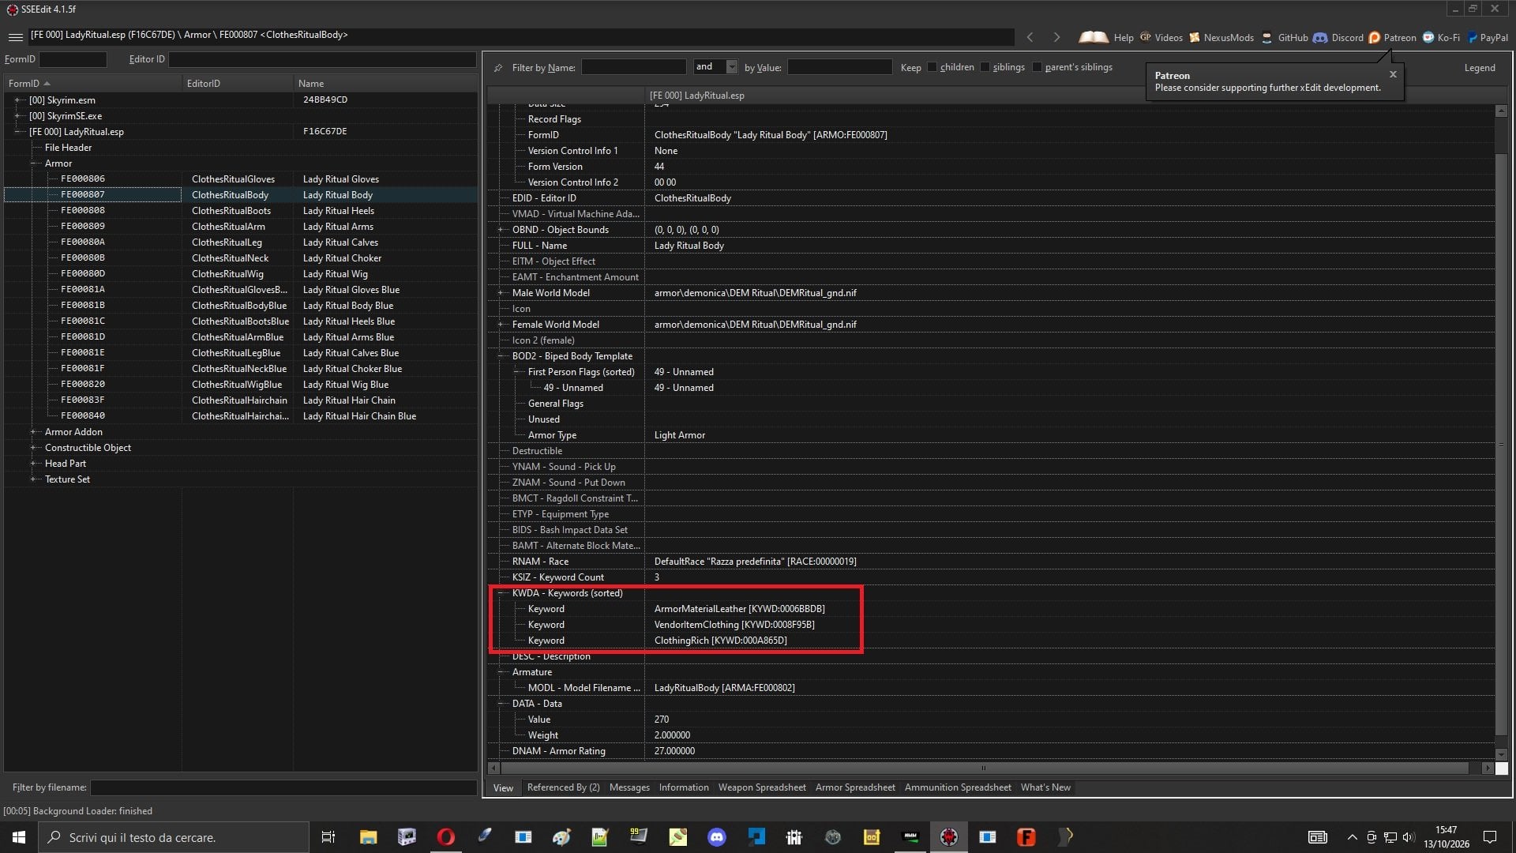Image resolution: width=1516 pixels, height=853 pixels.
Task: Click the Filter by Name input
Action: click(634, 67)
